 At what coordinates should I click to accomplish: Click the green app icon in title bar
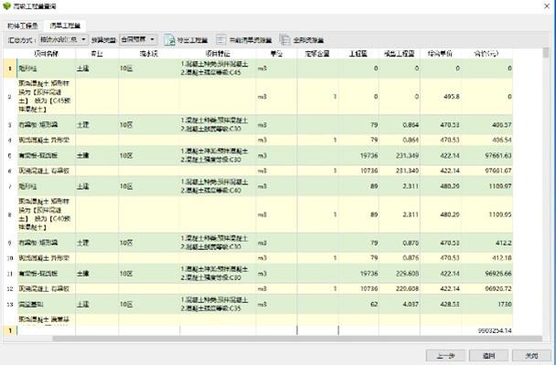7,5
